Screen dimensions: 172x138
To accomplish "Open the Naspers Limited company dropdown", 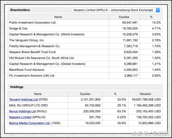I will tap(114, 10).
